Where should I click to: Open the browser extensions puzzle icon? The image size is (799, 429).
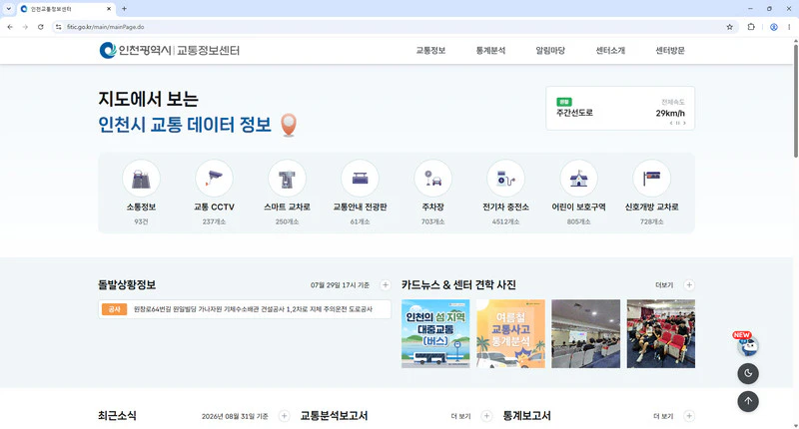[751, 27]
